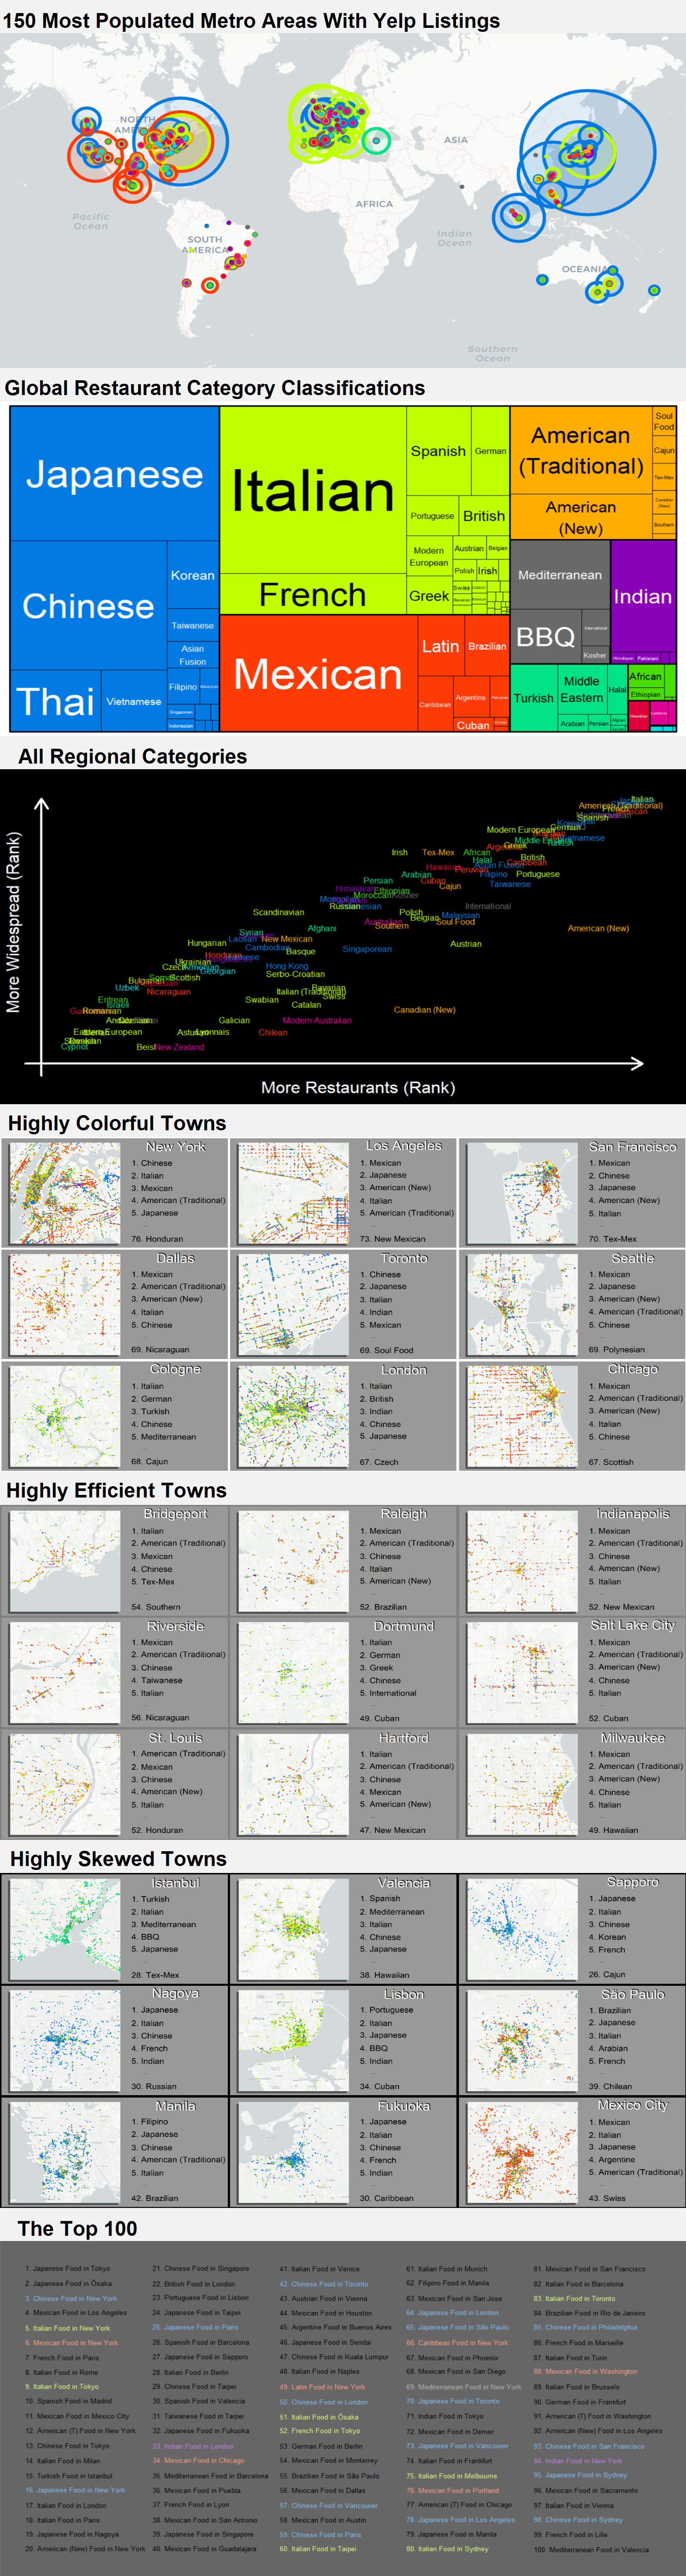Open the New York restaurant map thumbnail
This screenshot has height=2576, width=686.
tap(64, 1193)
